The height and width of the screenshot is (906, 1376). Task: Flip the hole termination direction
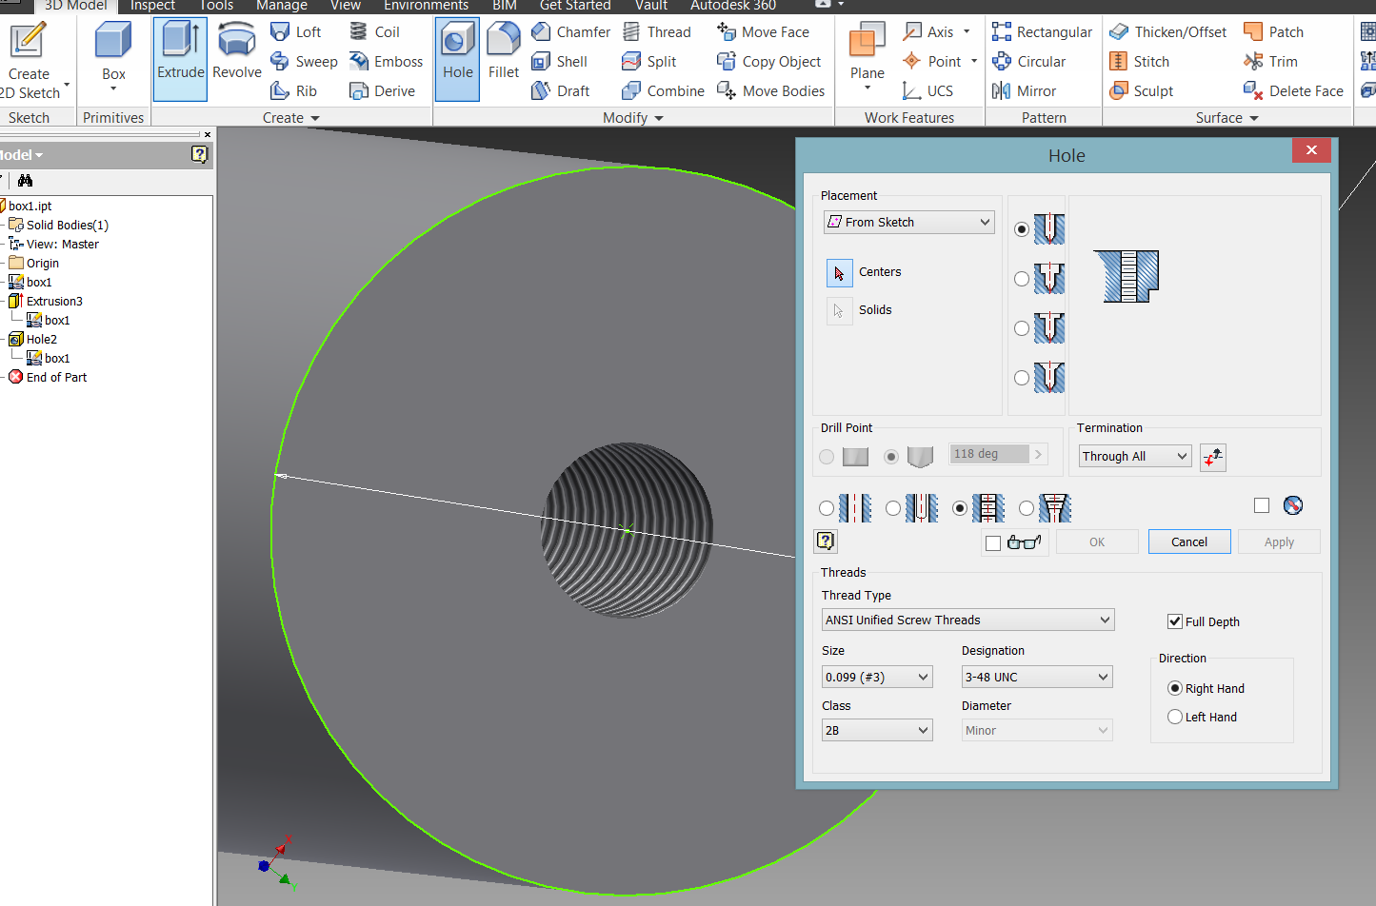click(x=1213, y=457)
